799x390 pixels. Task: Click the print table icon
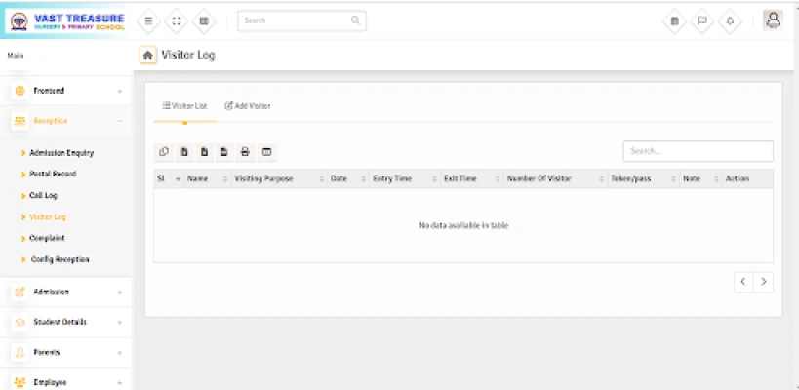[245, 151]
